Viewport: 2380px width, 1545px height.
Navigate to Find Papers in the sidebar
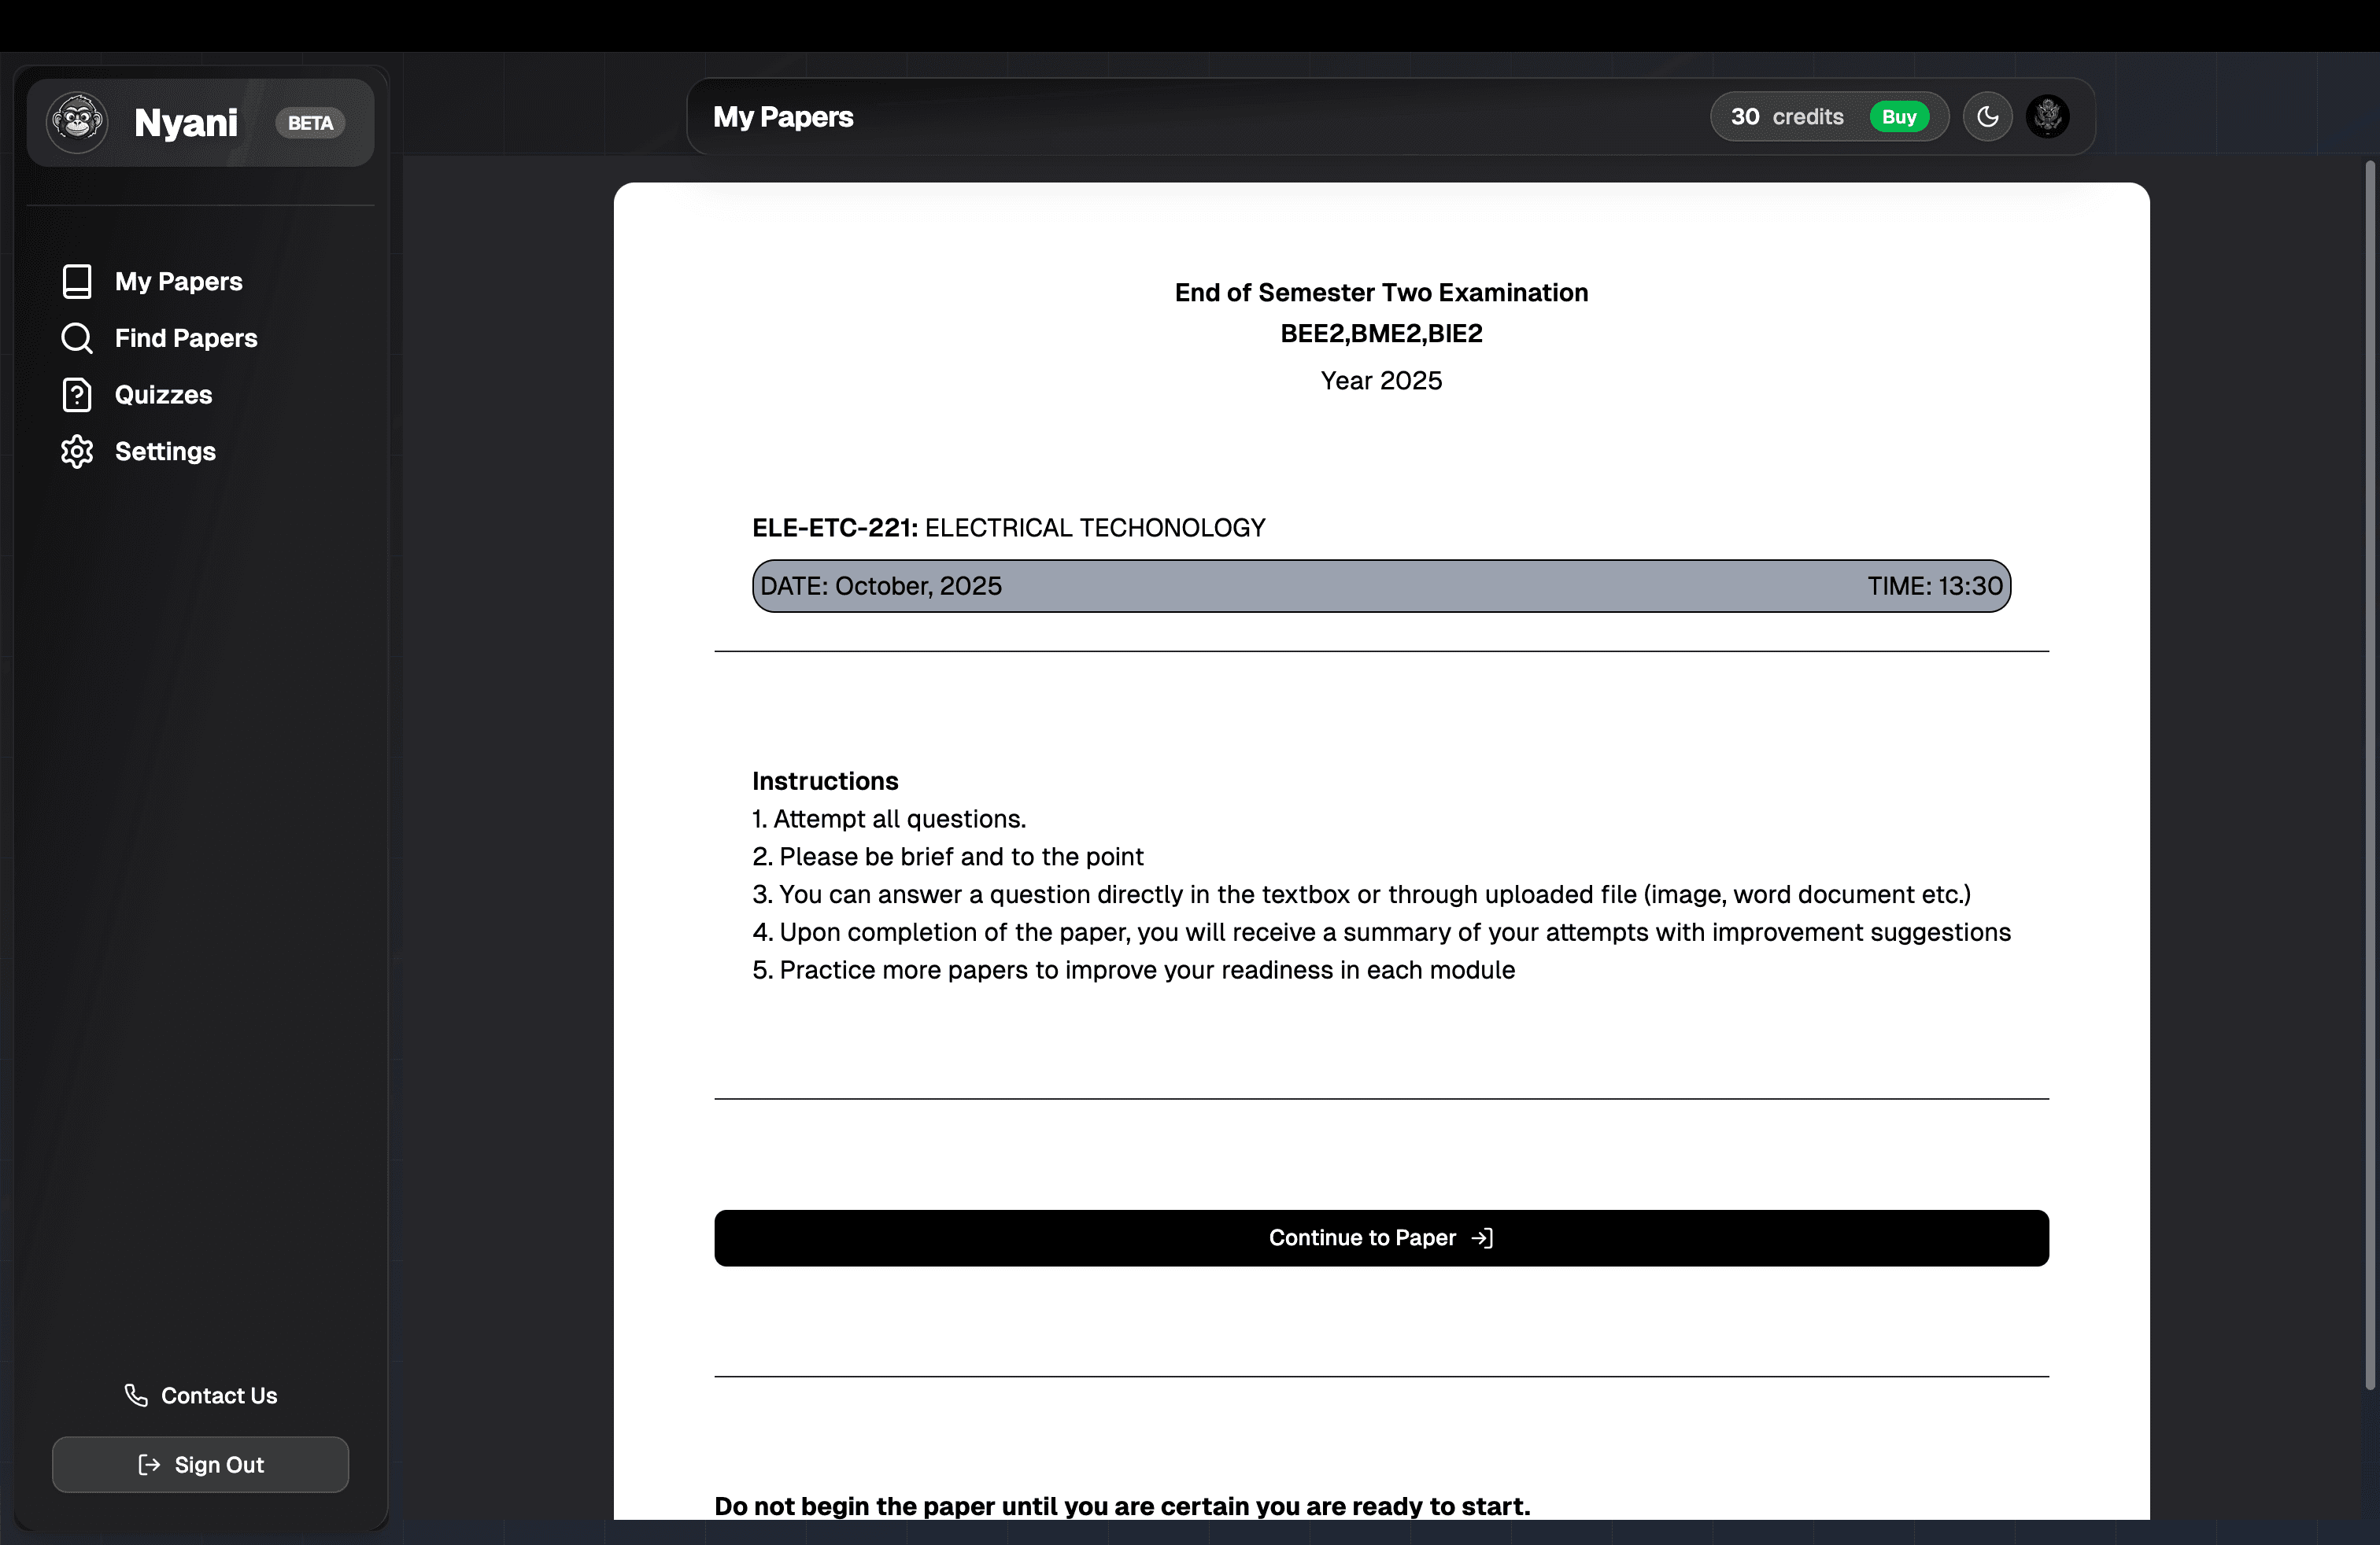point(186,337)
